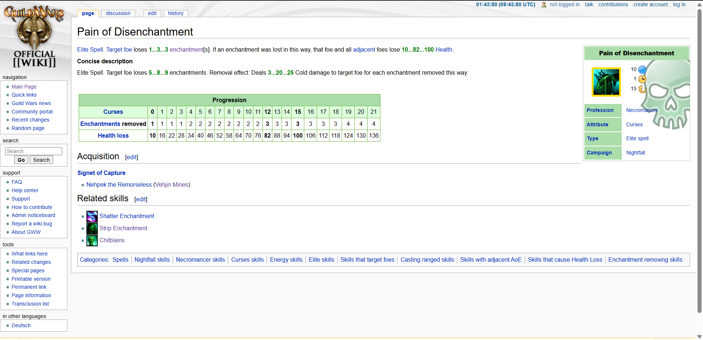Open the Printable version

tap(31, 279)
